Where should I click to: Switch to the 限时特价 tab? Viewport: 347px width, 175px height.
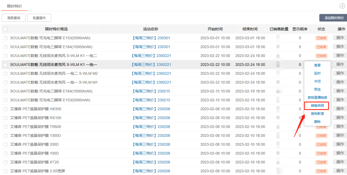pyautogui.click(x=14, y=6)
